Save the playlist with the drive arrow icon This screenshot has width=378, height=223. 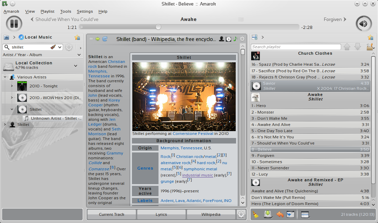coord(268,214)
